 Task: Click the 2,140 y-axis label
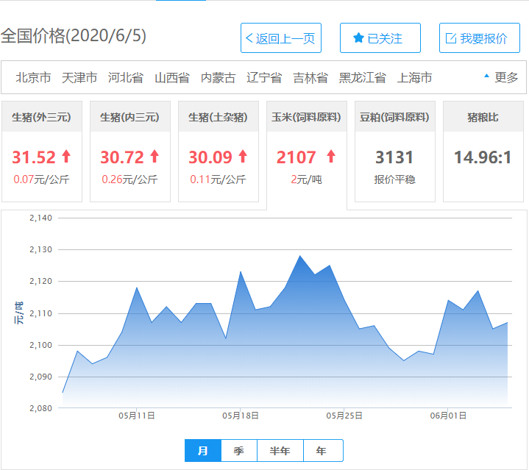tap(40, 218)
